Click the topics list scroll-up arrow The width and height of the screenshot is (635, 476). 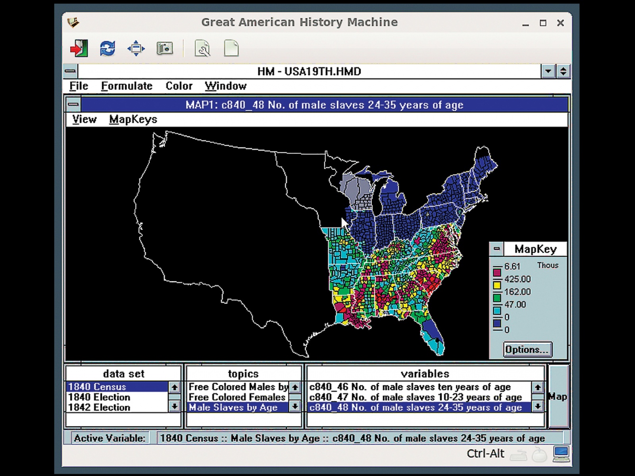(295, 387)
